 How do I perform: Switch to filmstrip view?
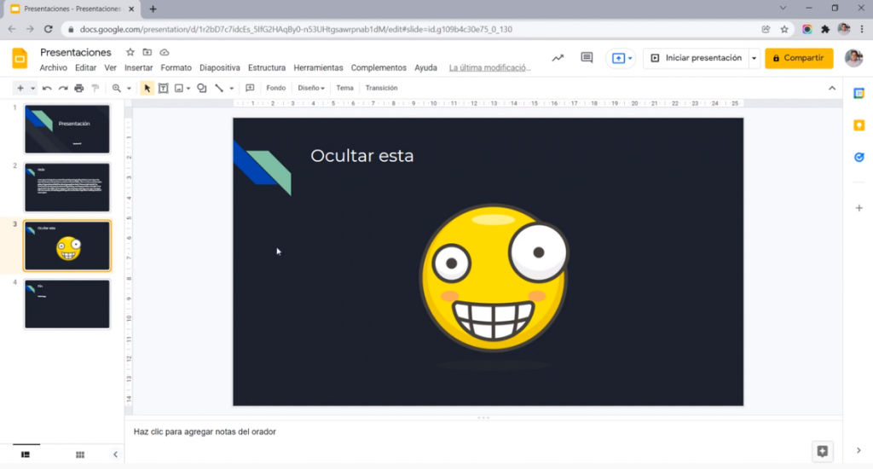(25, 455)
